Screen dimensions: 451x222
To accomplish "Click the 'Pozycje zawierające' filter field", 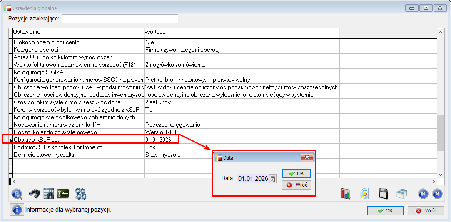I will pos(120,19).
